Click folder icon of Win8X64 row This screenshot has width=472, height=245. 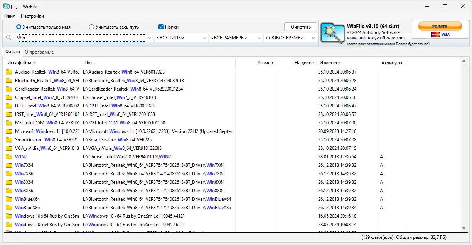click(x=9, y=182)
